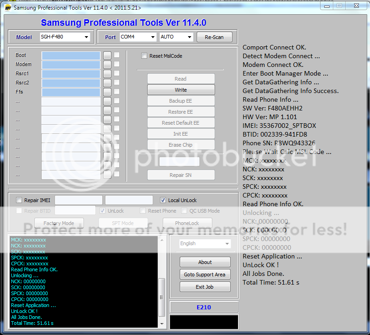Click the "Comport Connect OK." text line
The width and height of the screenshot is (370, 335).
point(274,47)
